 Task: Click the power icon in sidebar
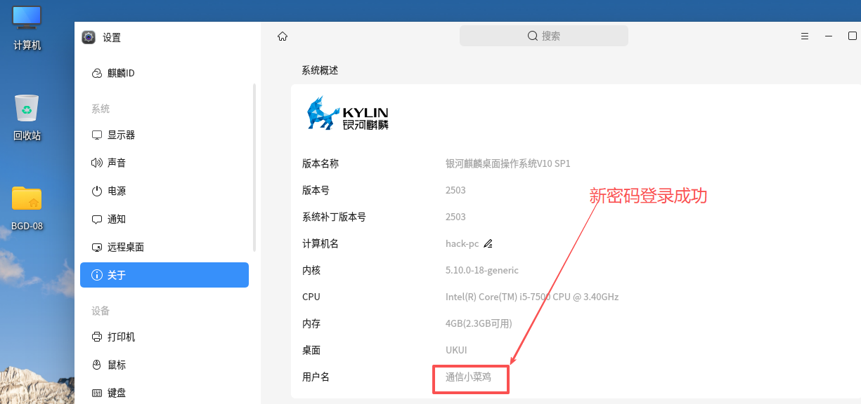[97, 191]
